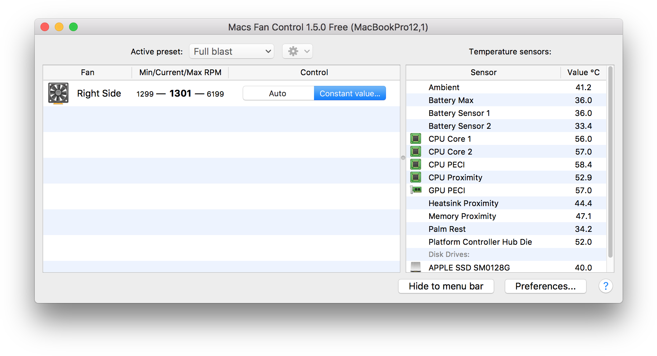
Task: Click the Right Side fan icon
Action: tap(58, 93)
